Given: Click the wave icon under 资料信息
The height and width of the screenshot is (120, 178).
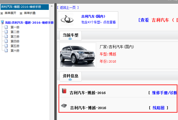Looking at the screenshot, I should click(70, 79).
